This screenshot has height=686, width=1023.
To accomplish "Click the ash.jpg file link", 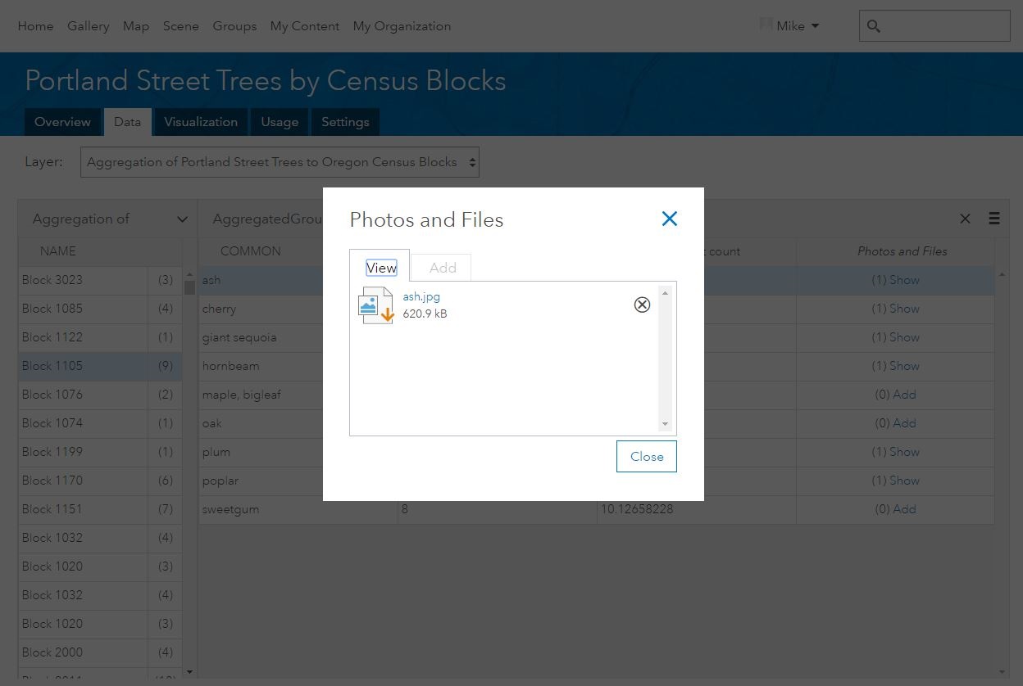I will click(x=421, y=296).
